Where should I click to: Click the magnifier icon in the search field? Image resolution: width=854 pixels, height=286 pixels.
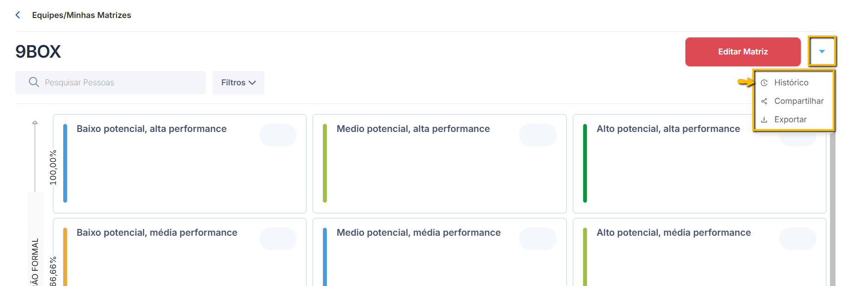34,82
